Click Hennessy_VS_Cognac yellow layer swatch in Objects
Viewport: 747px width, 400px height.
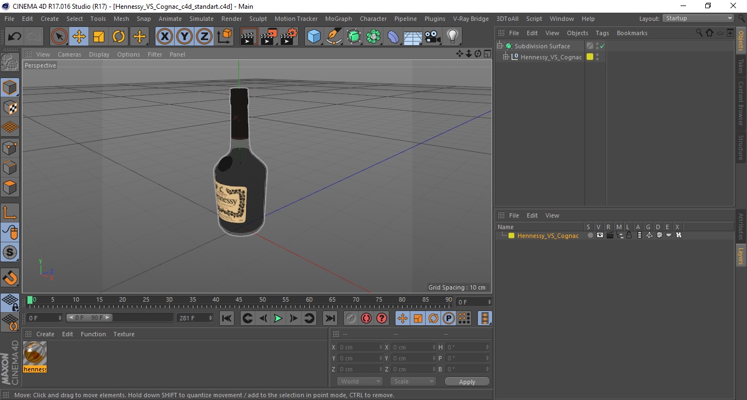pyautogui.click(x=590, y=57)
